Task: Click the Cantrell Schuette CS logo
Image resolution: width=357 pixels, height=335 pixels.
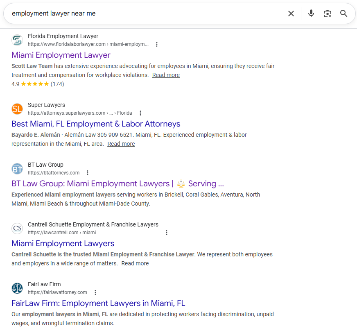Action: tap(17, 229)
